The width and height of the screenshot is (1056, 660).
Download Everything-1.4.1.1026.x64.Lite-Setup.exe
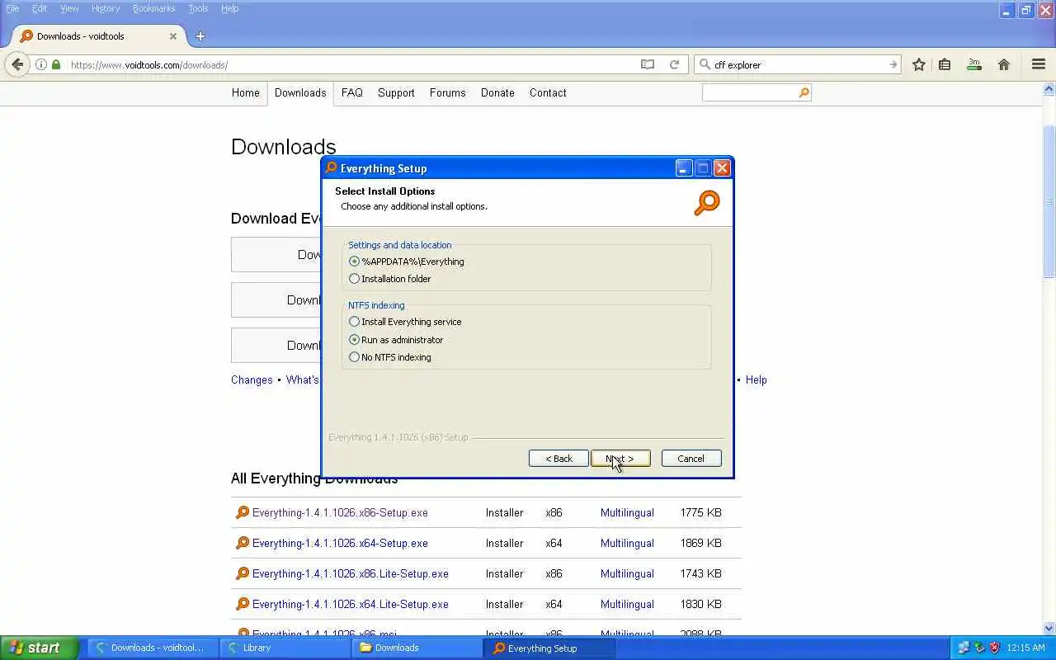(x=351, y=604)
